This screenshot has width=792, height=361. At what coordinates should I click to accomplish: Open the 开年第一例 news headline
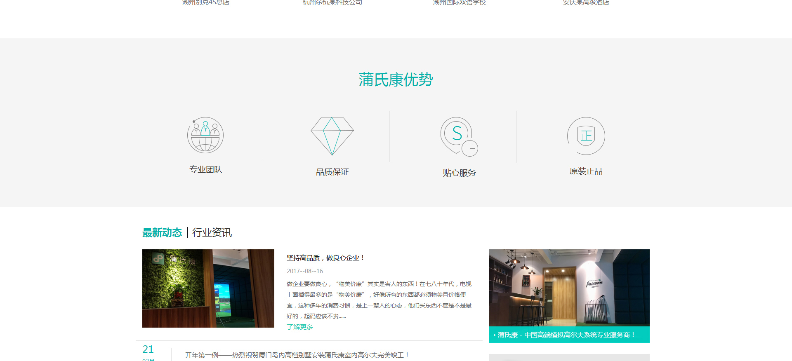[x=297, y=355]
